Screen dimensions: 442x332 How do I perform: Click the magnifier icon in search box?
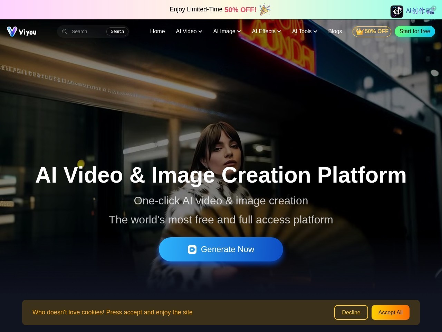point(64,31)
